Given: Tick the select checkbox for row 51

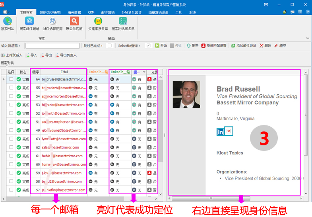Looking at the screenshot, I should click(x=11, y=121).
